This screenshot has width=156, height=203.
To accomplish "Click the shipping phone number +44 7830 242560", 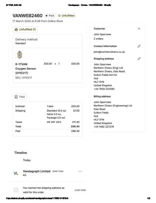I will coord(104,89).
